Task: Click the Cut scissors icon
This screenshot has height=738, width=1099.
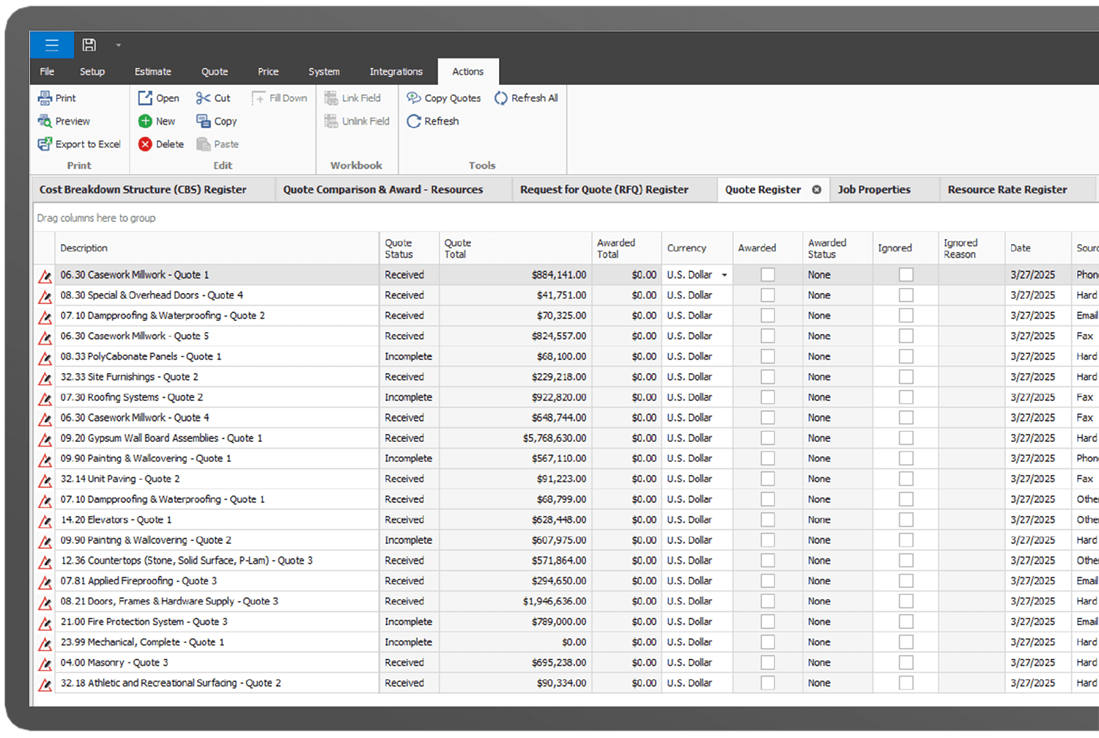Action: click(x=203, y=97)
